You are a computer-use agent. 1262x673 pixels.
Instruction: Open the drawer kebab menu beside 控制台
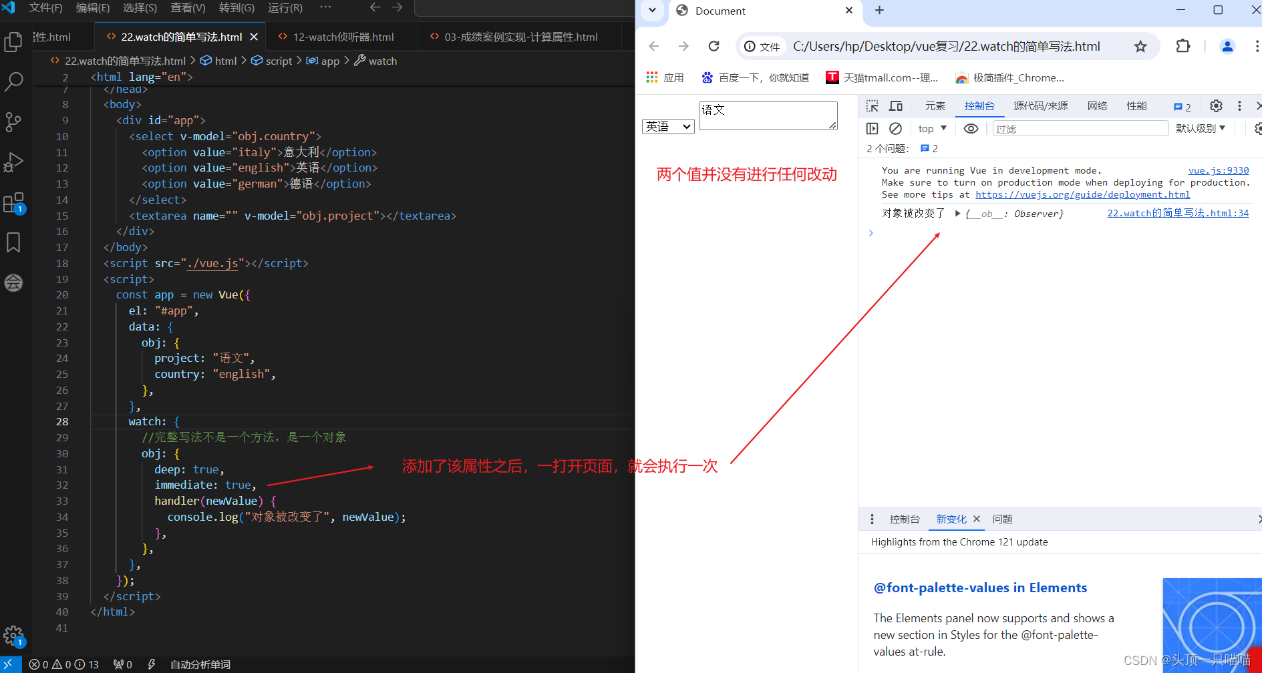coord(872,519)
